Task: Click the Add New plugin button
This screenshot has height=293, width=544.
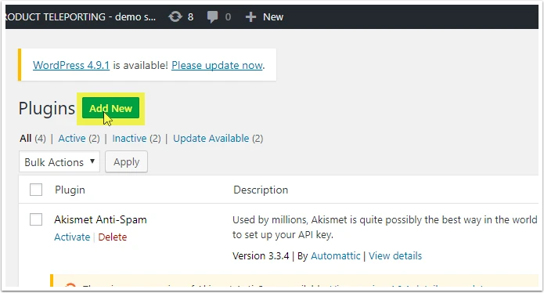Action: click(x=110, y=108)
